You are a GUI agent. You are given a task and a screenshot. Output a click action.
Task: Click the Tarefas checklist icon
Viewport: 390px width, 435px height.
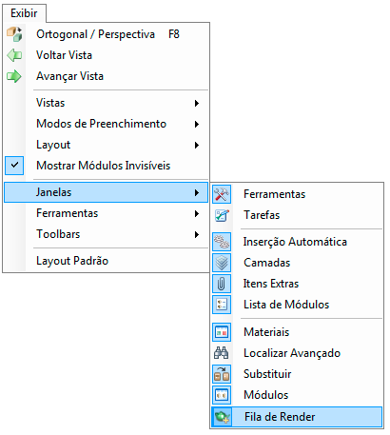pos(222,215)
